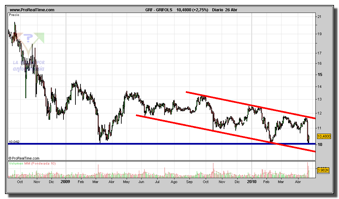
Task: Select the Precio panel label
Action: (x=14, y=15)
